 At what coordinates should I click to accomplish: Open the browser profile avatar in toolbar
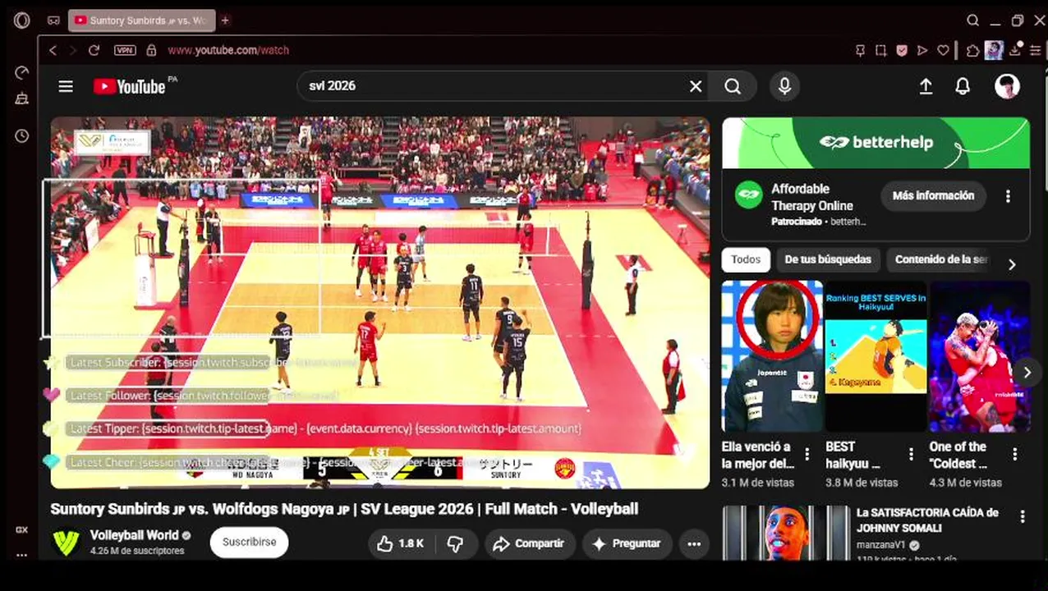(x=994, y=50)
